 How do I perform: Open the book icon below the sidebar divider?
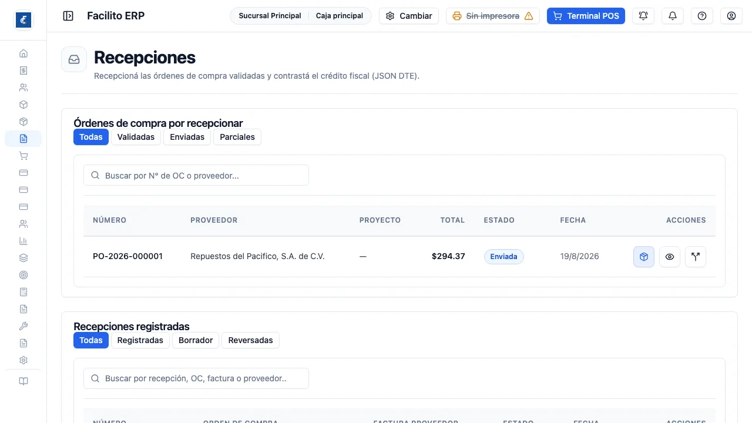[23, 381]
